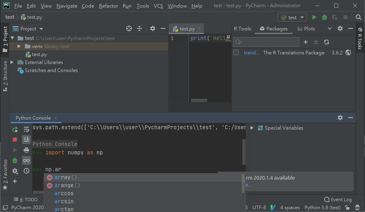Run the test configuration
Image resolution: width=365 pixels, height=212 pixels.
pos(314,17)
